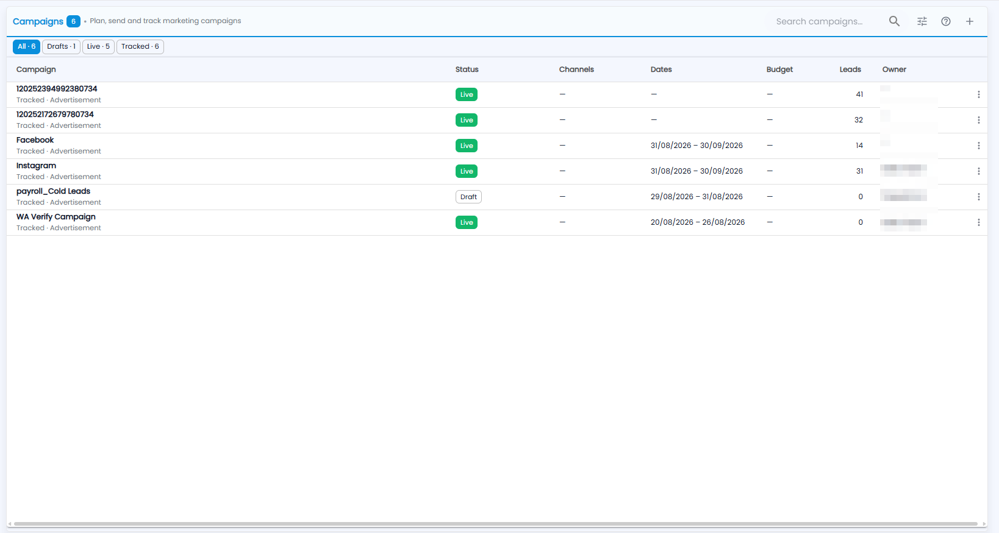Click the Campaigns page title
The height and width of the screenshot is (533, 999).
tap(38, 21)
